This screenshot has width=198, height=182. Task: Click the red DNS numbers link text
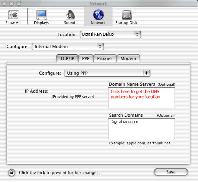[135, 94]
